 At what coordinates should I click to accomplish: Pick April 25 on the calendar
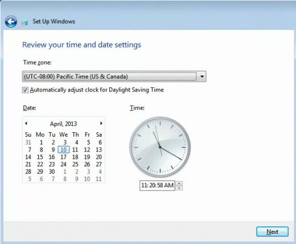tap(75, 164)
